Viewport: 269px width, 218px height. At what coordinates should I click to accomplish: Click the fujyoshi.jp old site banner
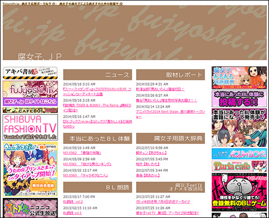[x=30, y=93]
